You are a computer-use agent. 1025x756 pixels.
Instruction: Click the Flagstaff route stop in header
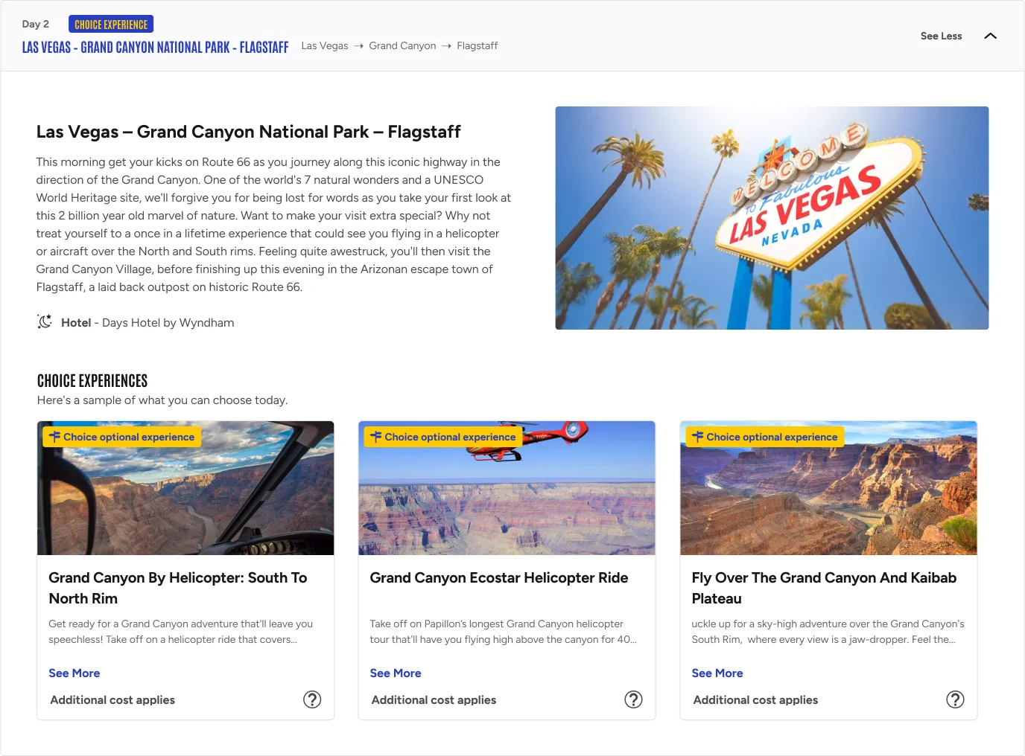pos(477,46)
